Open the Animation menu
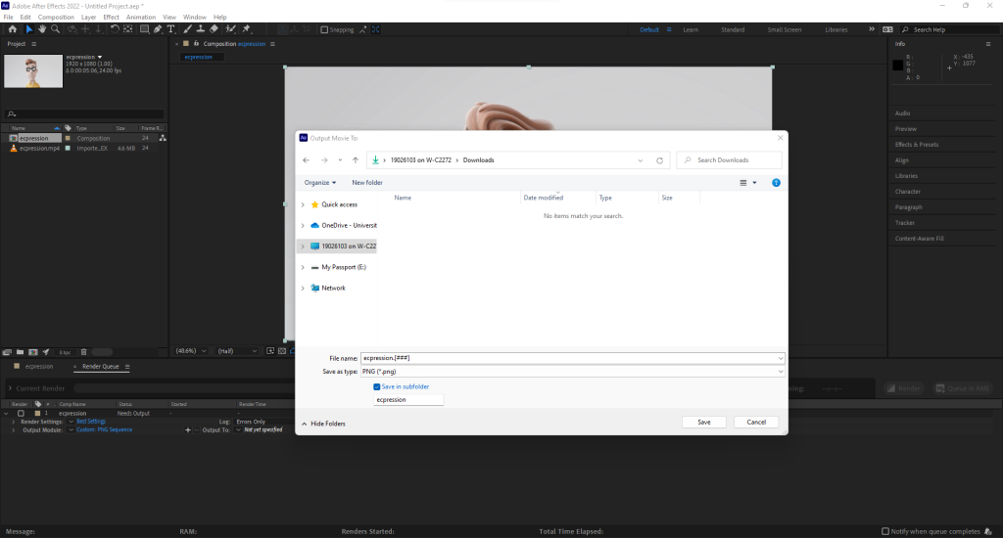 (141, 18)
